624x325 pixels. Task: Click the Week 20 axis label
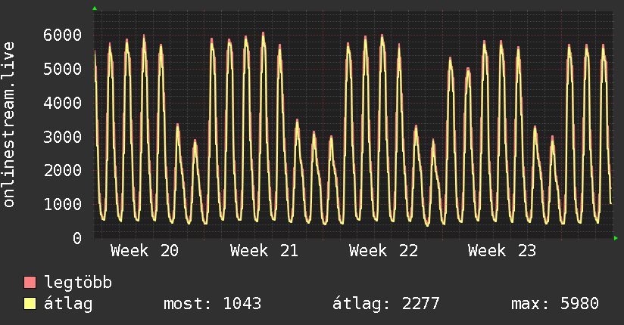(145, 251)
